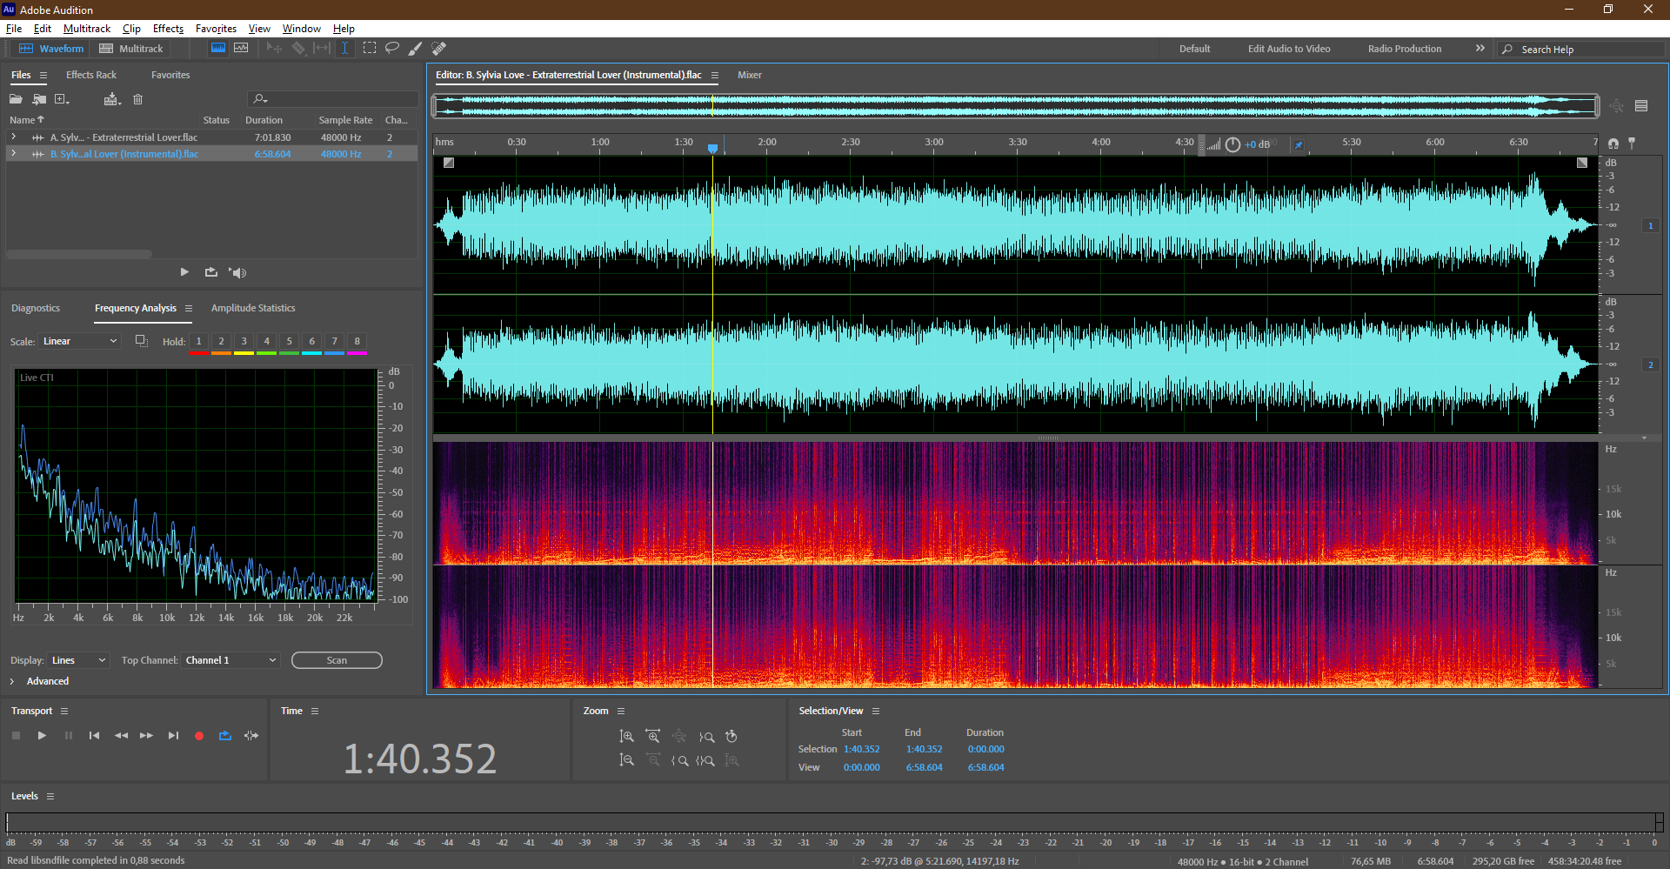Click the Close Selected Files trash icon

[137, 99]
